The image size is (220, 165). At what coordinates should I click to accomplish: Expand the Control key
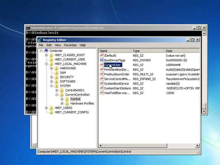coord(62,99)
